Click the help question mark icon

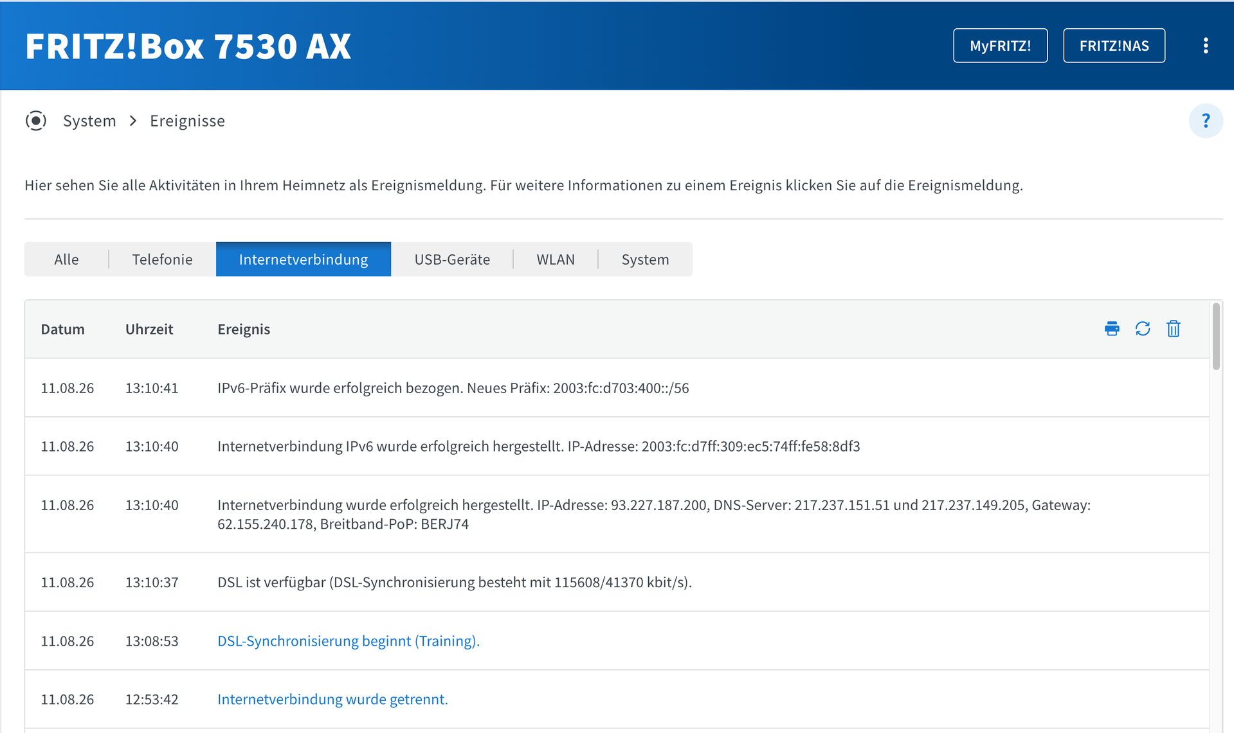1206,121
